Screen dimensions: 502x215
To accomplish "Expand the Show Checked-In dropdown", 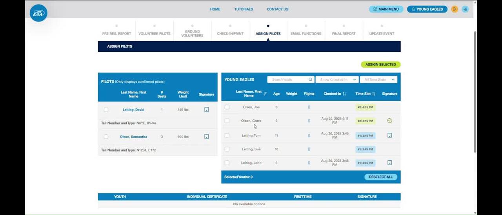I will 337,79.
